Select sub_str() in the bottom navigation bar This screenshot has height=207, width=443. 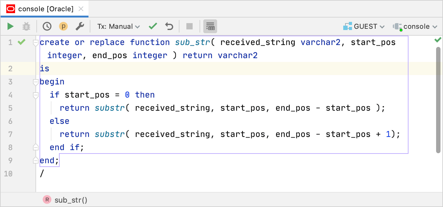click(x=71, y=199)
